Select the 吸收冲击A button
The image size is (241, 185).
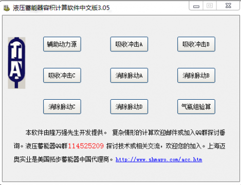click(129, 44)
